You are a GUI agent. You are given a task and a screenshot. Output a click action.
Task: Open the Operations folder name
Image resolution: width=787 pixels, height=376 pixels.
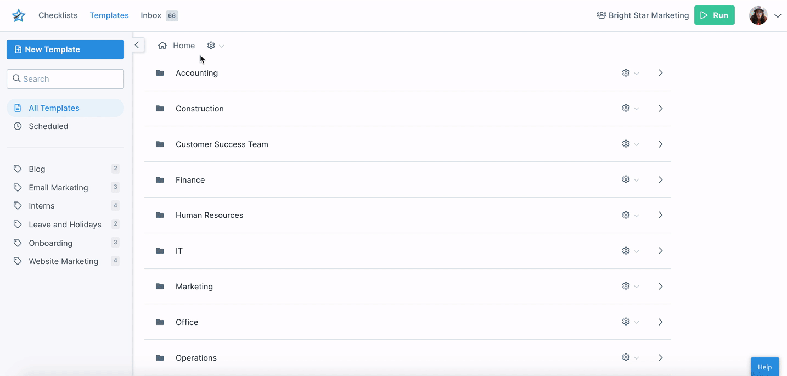[x=196, y=358]
